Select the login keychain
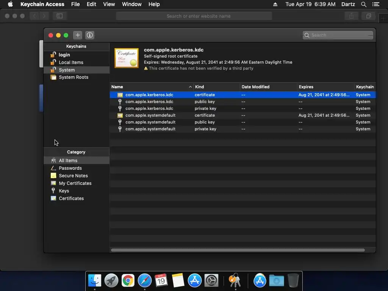Viewport: 388px width, 291px height. point(77,55)
